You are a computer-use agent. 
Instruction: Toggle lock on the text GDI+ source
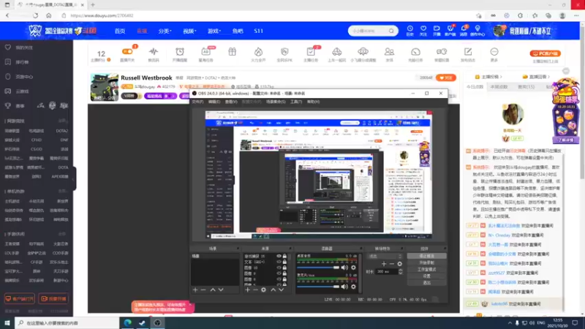284,262
